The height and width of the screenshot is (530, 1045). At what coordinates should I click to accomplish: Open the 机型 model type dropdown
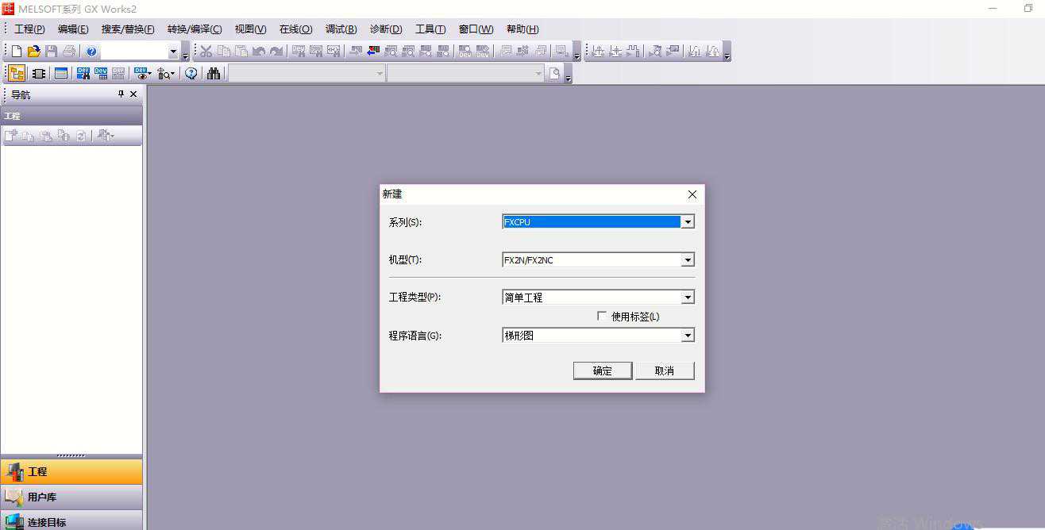(x=688, y=260)
